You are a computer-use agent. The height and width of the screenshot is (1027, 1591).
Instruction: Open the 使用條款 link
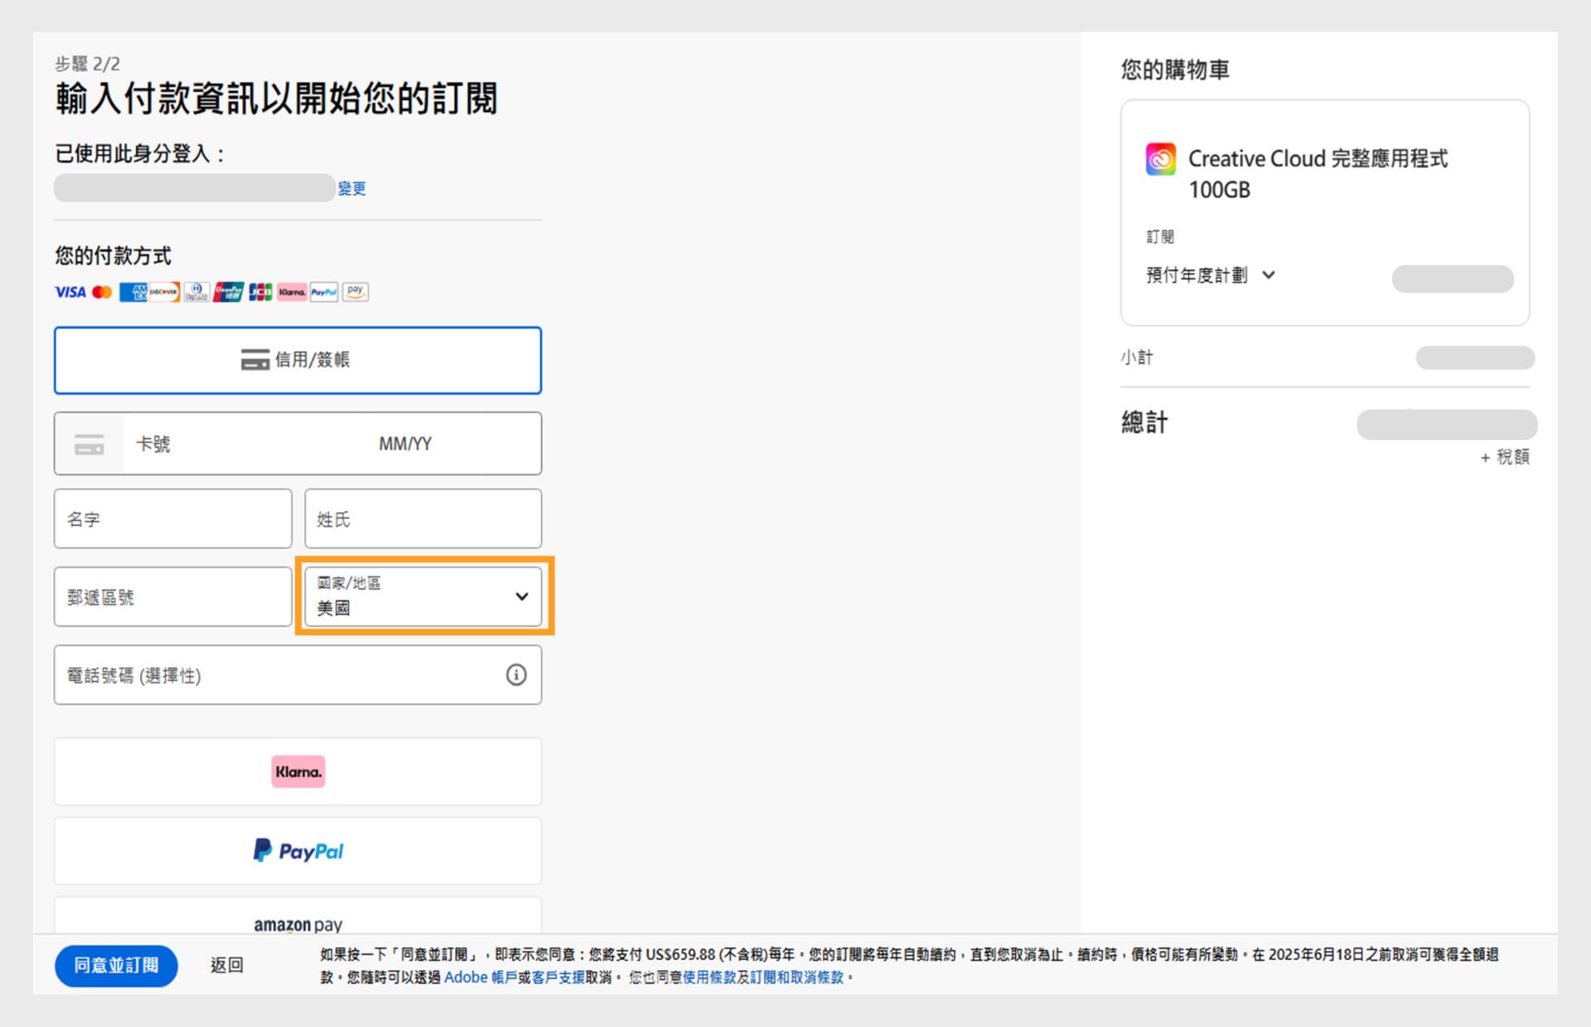coord(709,977)
